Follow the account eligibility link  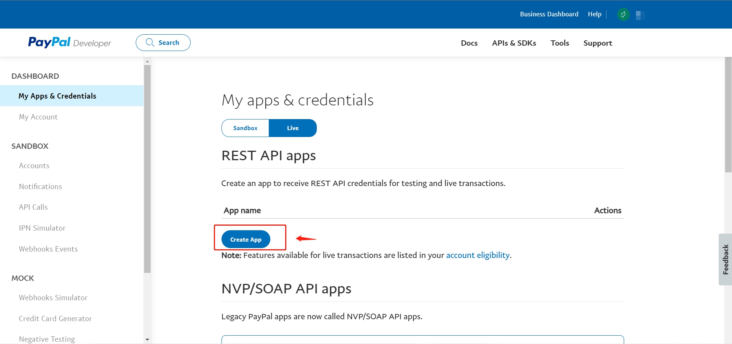(x=478, y=255)
